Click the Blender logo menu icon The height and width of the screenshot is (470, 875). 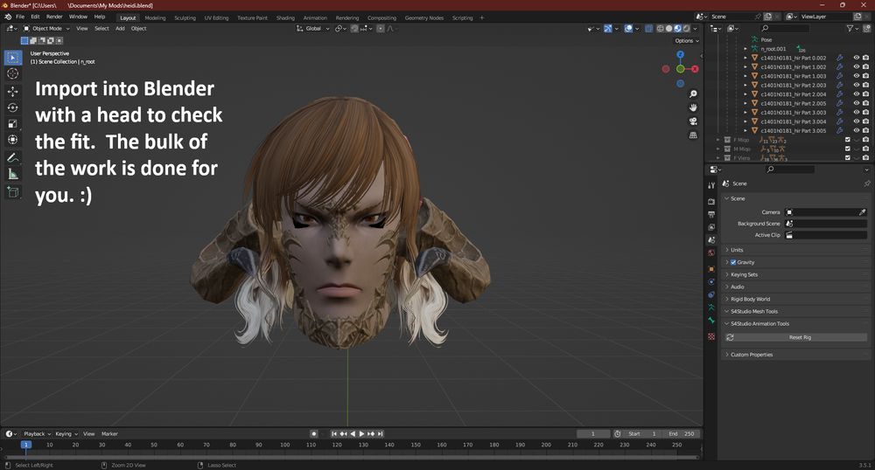(x=8, y=17)
